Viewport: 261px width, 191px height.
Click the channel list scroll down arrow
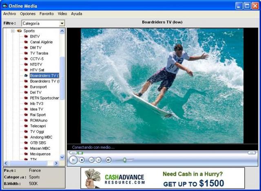click(x=62, y=157)
